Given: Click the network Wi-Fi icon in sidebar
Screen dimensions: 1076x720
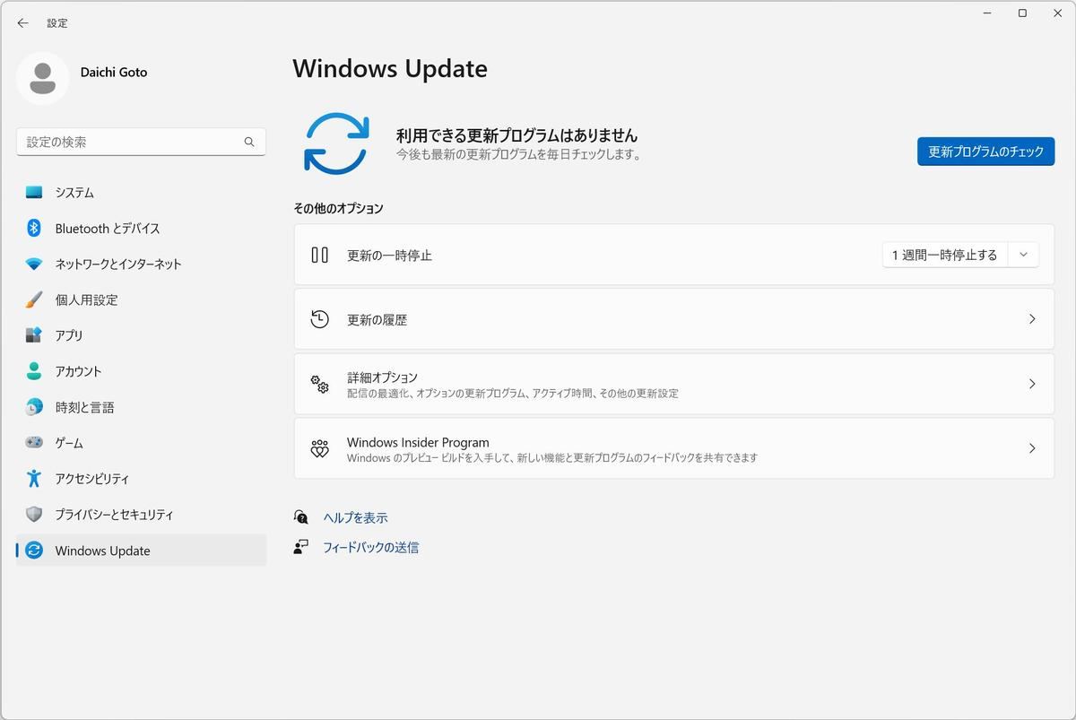Looking at the screenshot, I should tap(34, 265).
